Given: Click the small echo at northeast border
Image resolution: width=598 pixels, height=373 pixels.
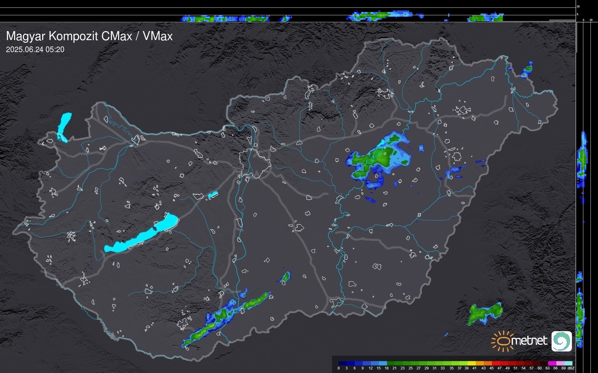Looking at the screenshot, I should pos(527,70).
